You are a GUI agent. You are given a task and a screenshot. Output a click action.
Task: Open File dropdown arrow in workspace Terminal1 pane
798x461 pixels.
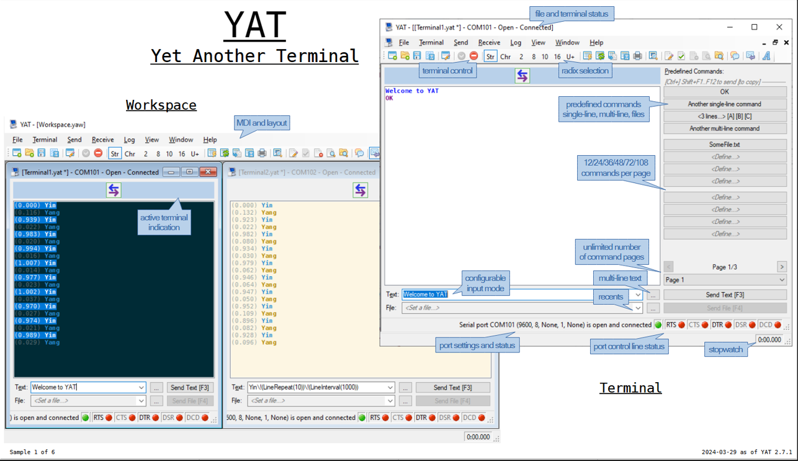pos(141,401)
